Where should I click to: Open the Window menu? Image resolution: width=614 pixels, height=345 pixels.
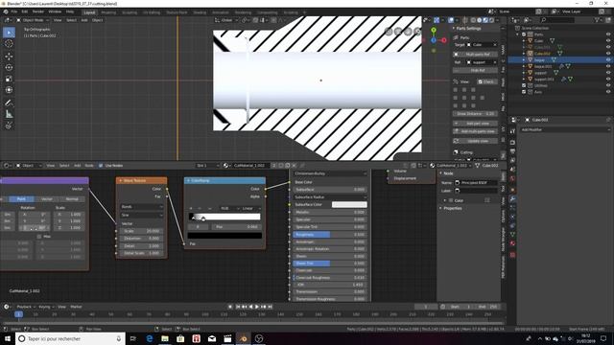click(55, 11)
